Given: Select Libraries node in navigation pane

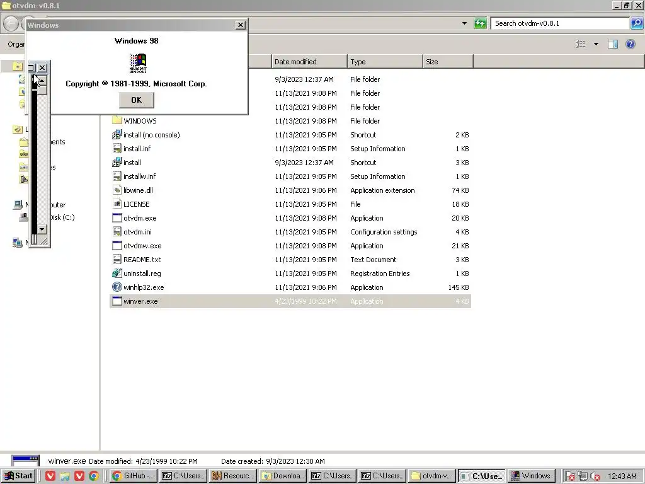Looking at the screenshot, I should (17, 129).
